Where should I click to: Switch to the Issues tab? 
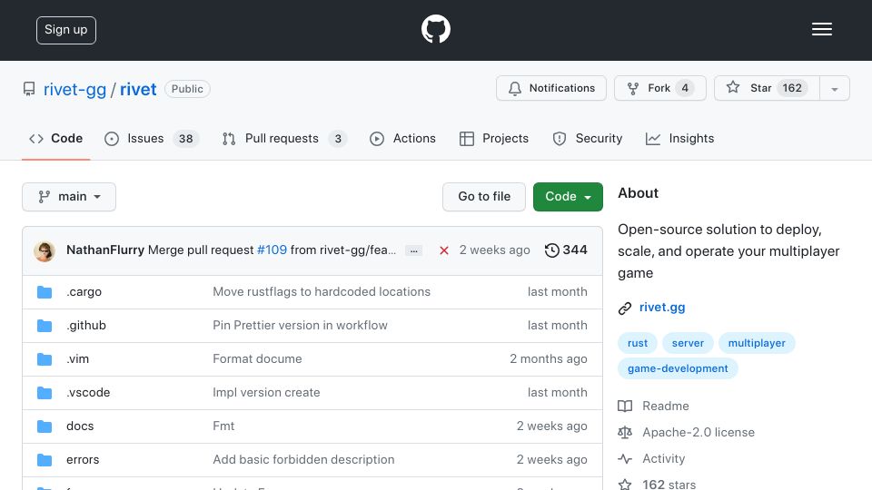(x=152, y=138)
